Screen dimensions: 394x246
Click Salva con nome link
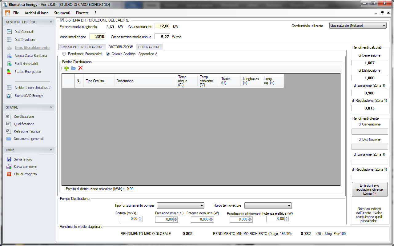[x=26, y=167]
